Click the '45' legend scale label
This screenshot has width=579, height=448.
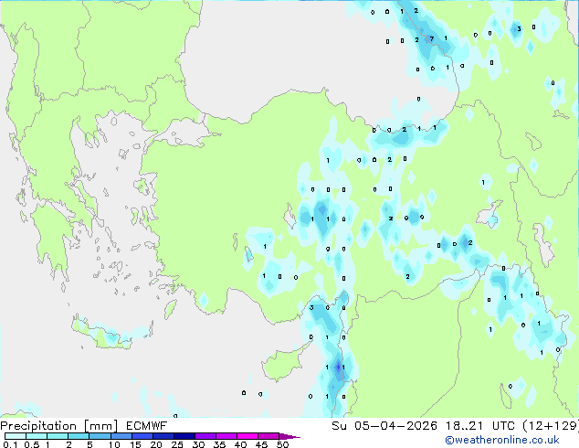tap(261, 444)
